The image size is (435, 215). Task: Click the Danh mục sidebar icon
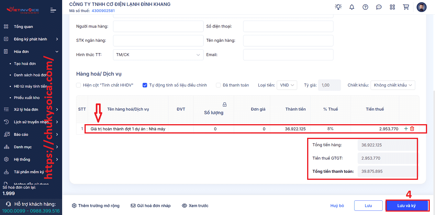(6, 147)
